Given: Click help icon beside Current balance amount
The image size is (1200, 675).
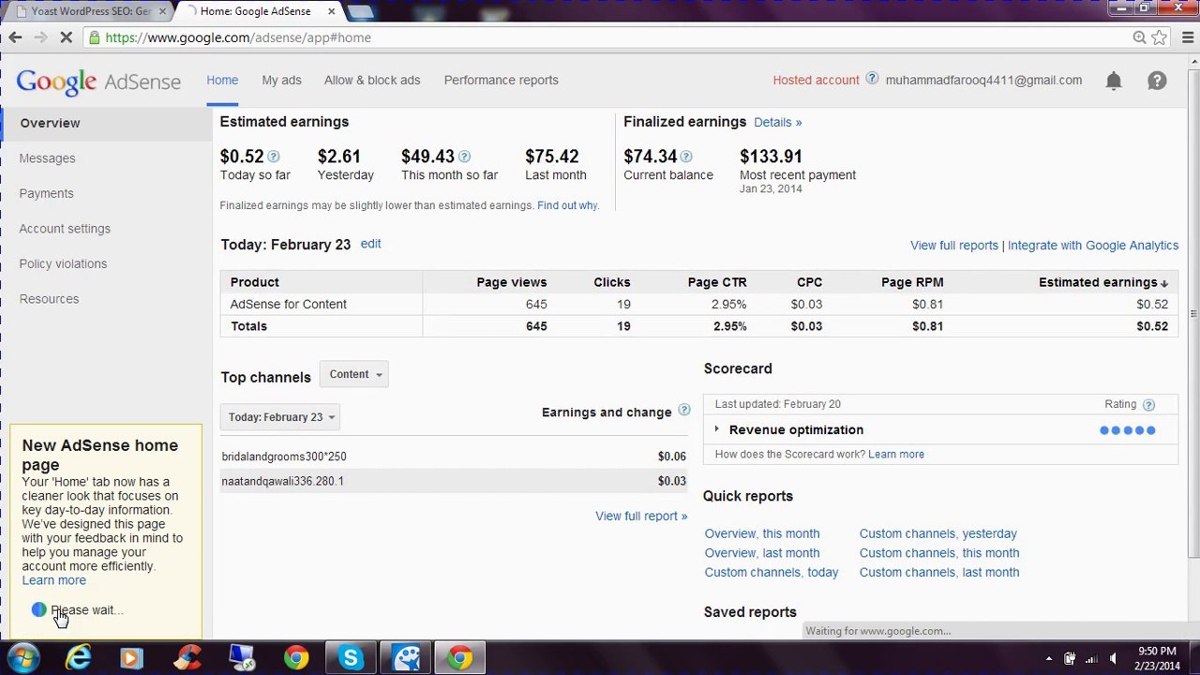Looking at the screenshot, I should (686, 157).
